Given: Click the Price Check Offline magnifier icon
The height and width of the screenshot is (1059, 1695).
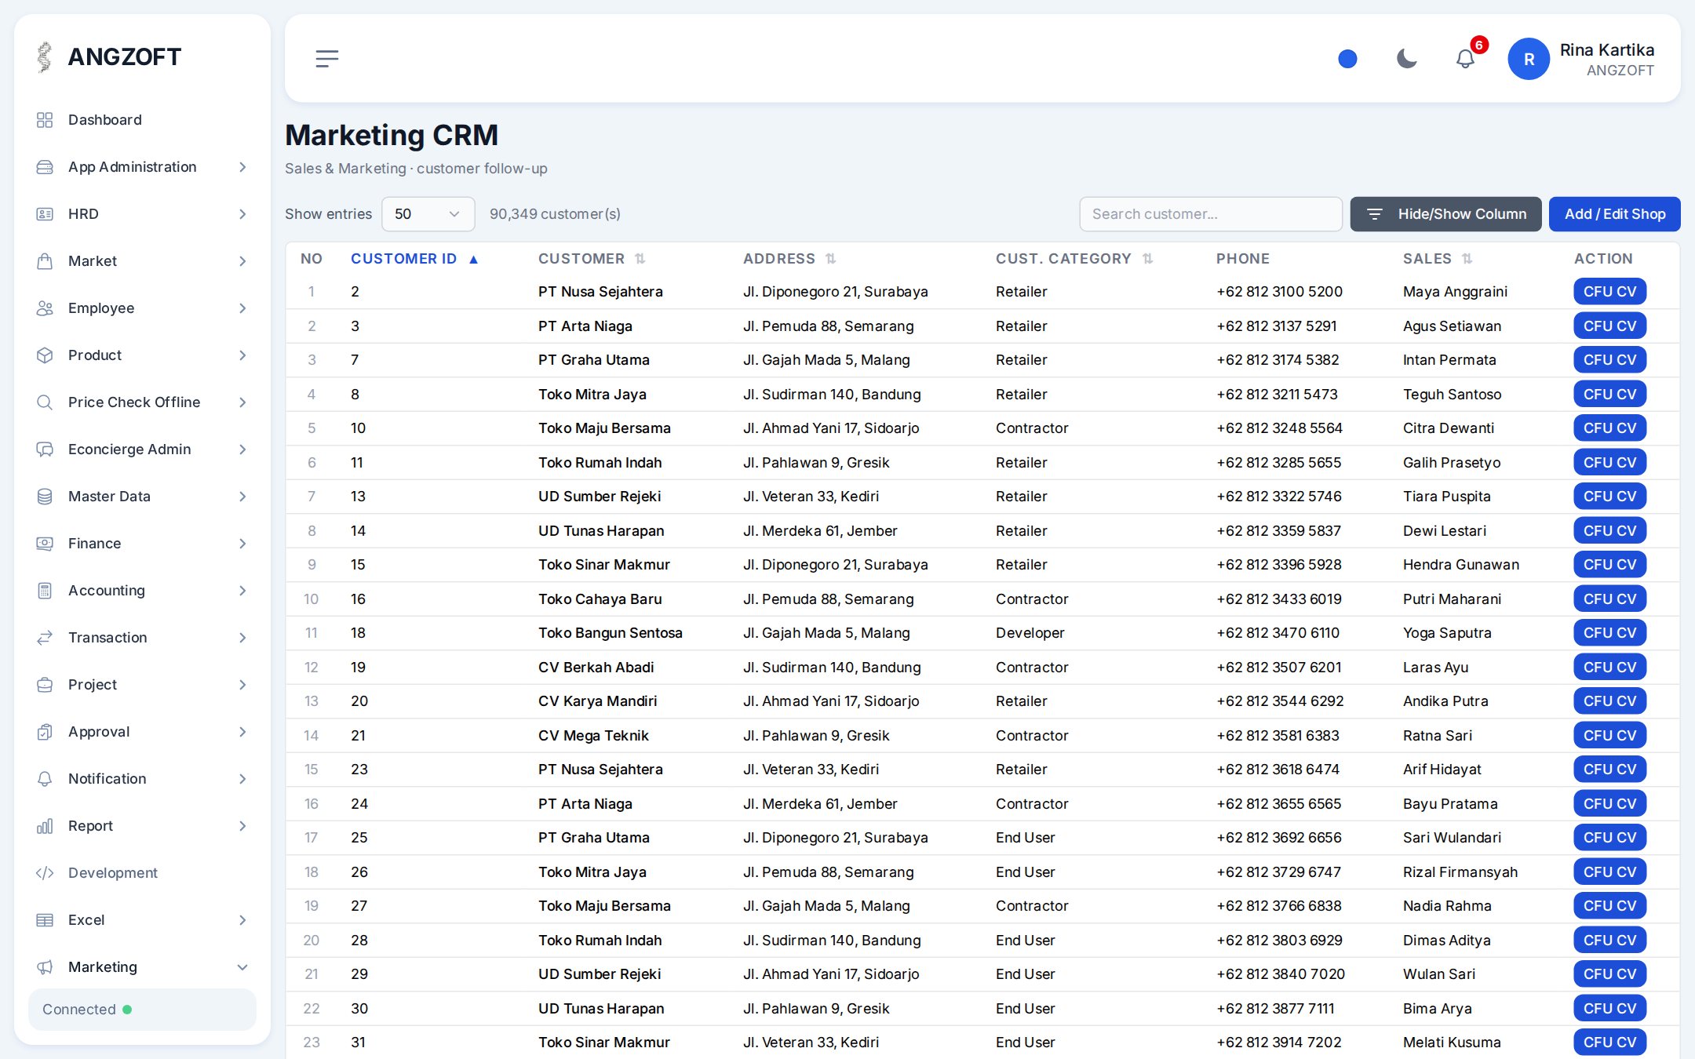Looking at the screenshot, I should (x=45, y=402).
